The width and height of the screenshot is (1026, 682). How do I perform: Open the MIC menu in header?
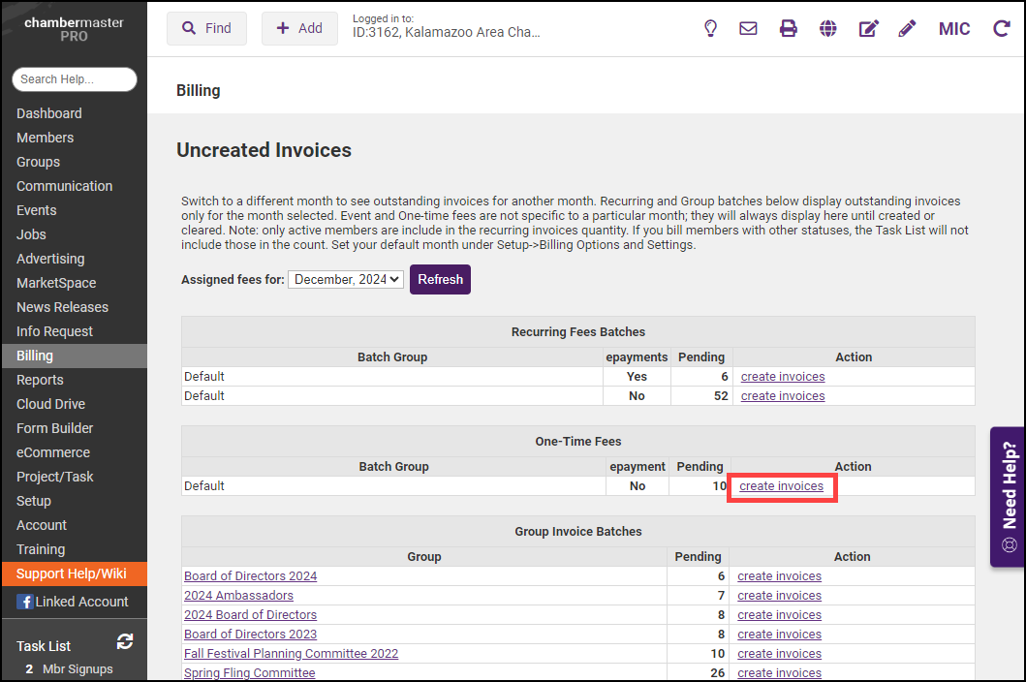[x=954, y=28]
